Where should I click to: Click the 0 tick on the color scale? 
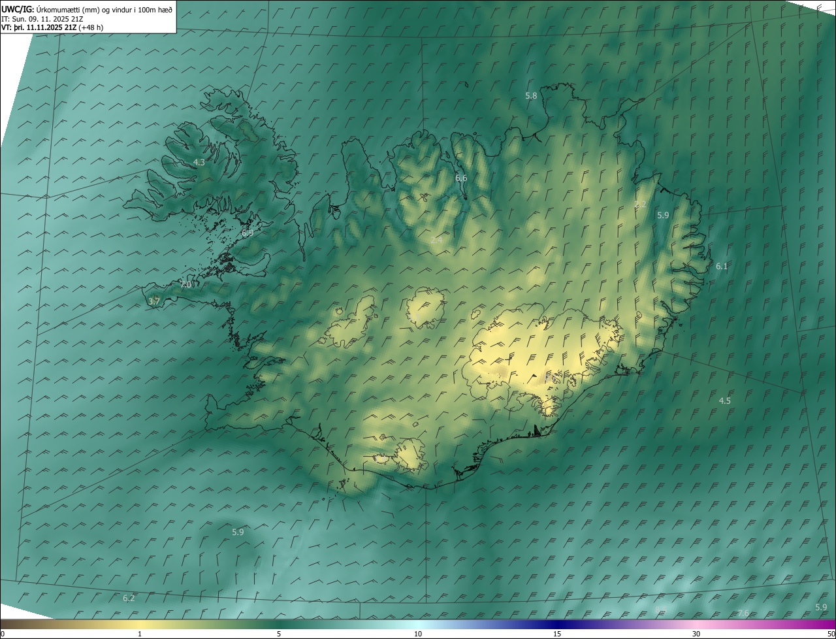coord(3,634)
